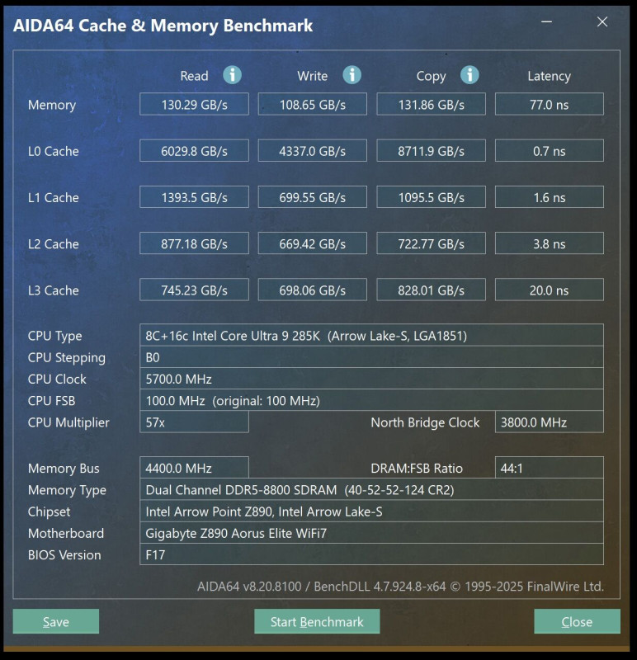Select the Memory Write value 108.65 GB/s
The height and width of the screenshot is (660, 637).
pyautogui.click(x=313, y=105)
